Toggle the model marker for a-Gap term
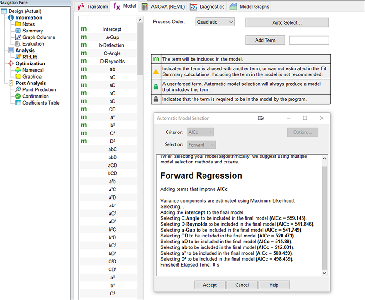 point(84,37)
